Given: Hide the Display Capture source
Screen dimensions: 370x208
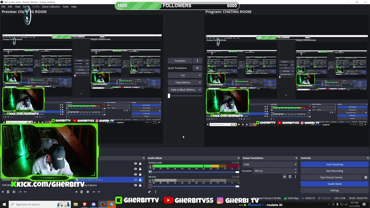Looking at the screenshot, I should click(136, 185).
